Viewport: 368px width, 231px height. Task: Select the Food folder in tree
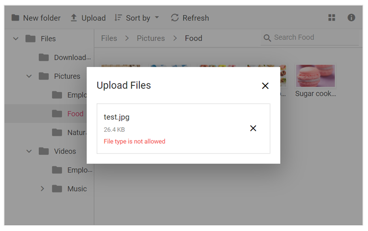tap(75, 113)
